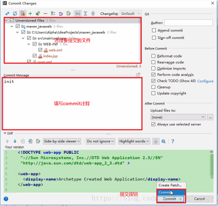
Task: Click the eye icon in diff viewer
Action: tap(211, 152)
